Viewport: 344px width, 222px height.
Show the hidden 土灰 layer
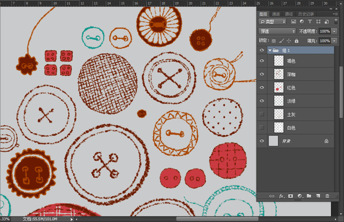262,114
